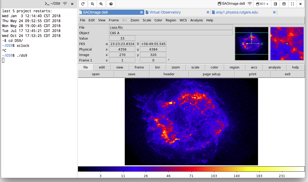308x182 pixels.
Task: Open the help question mark icon
Action: (x=111, y=4)
